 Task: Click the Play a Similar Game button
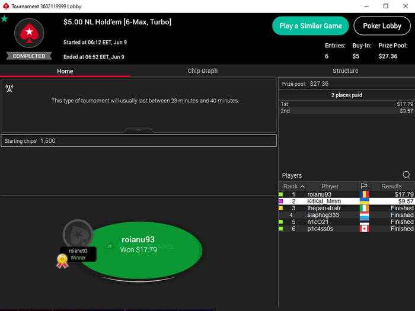point(311,26)
